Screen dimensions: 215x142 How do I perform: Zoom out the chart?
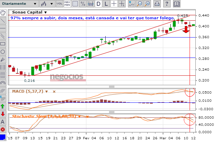[139, 4]
